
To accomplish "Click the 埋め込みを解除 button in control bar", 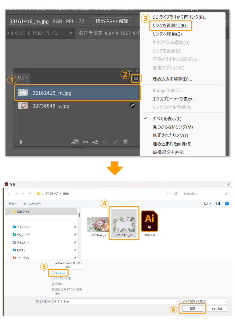I will click(112, 21).
